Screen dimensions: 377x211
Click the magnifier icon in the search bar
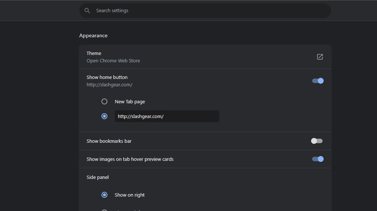point(87,11)
